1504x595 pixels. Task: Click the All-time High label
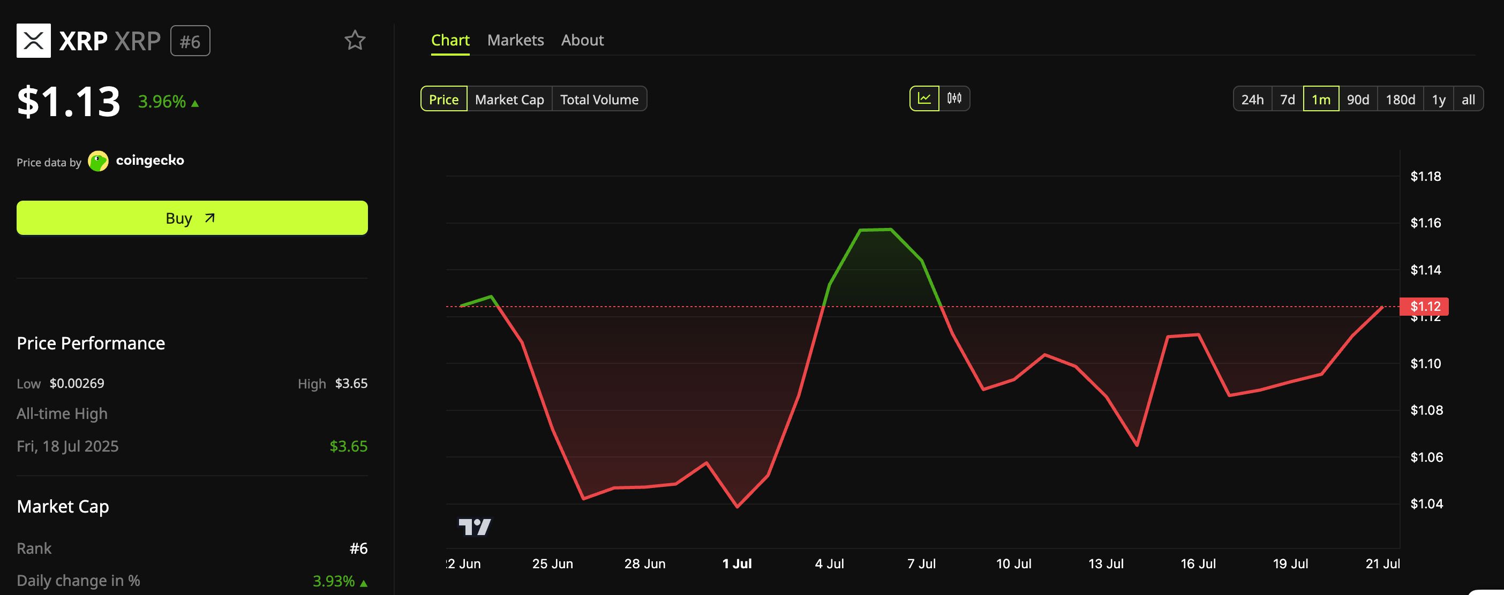coord(62,414)
